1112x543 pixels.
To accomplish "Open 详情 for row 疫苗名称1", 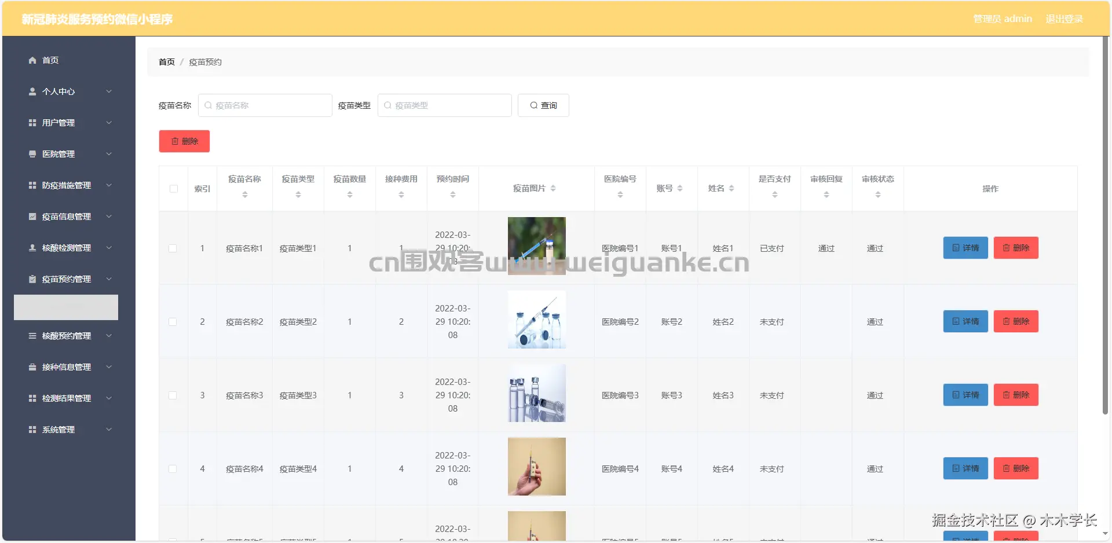I will (x=965, y=248).
